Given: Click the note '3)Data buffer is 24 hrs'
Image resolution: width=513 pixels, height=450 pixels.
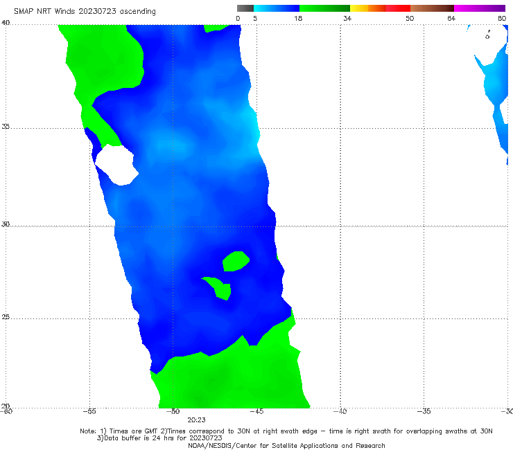Looking at the screenshot, I should pos(159,438).
